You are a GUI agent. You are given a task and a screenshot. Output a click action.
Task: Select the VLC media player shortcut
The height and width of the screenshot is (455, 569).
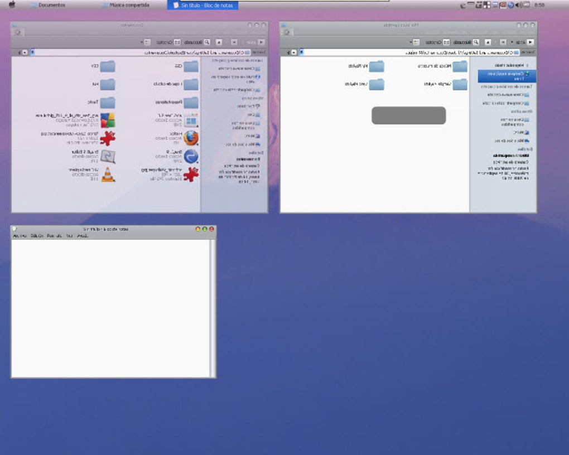click(91, 174)
